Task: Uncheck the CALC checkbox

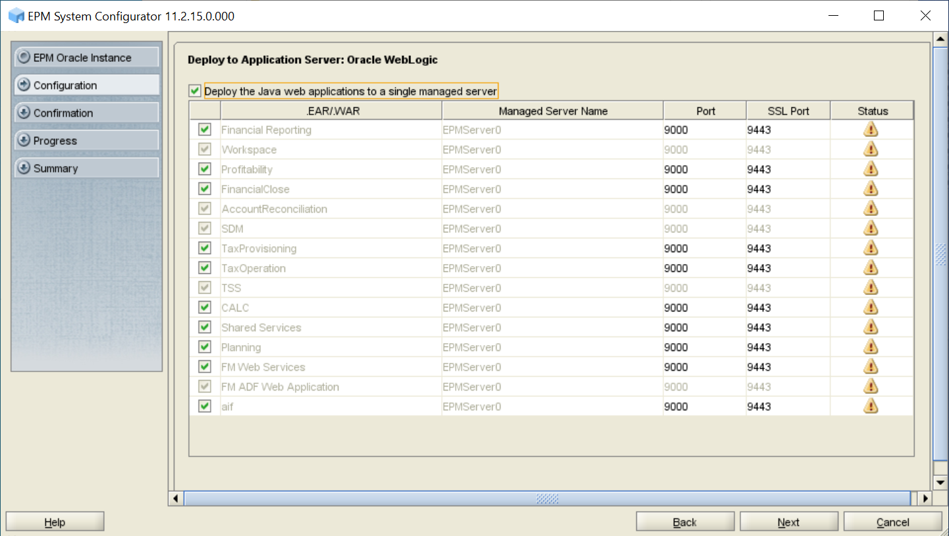Action: click(205, 308)
